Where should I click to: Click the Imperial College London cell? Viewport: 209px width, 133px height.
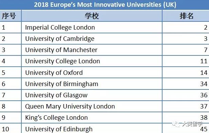pyautogui.click(x=92, y=28)
